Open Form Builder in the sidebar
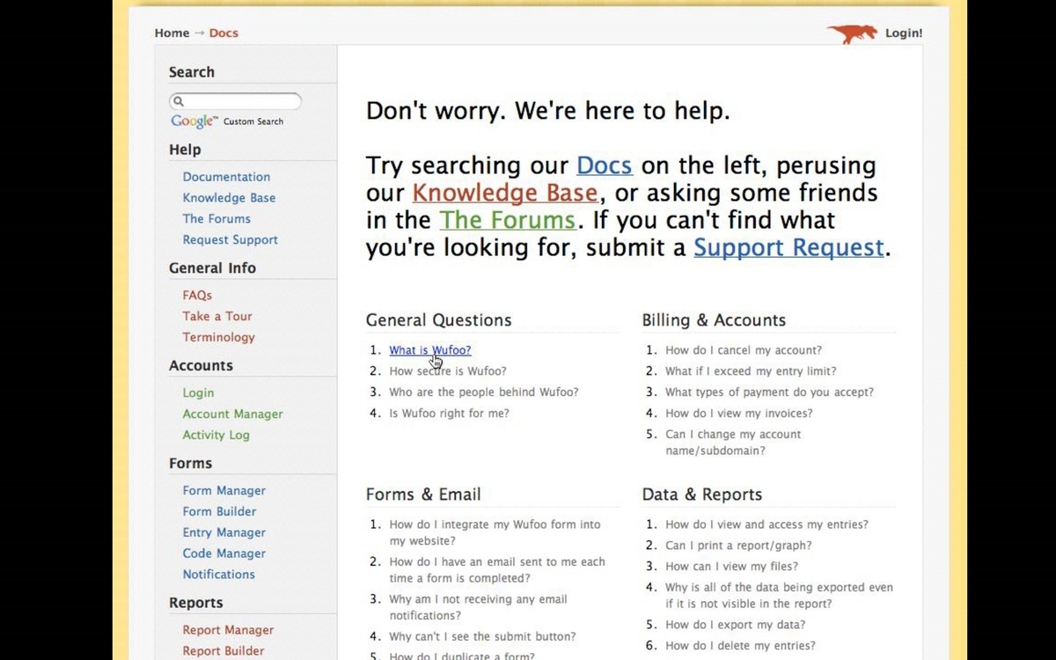The image size is (1056, 660). (x=219, y=512)
